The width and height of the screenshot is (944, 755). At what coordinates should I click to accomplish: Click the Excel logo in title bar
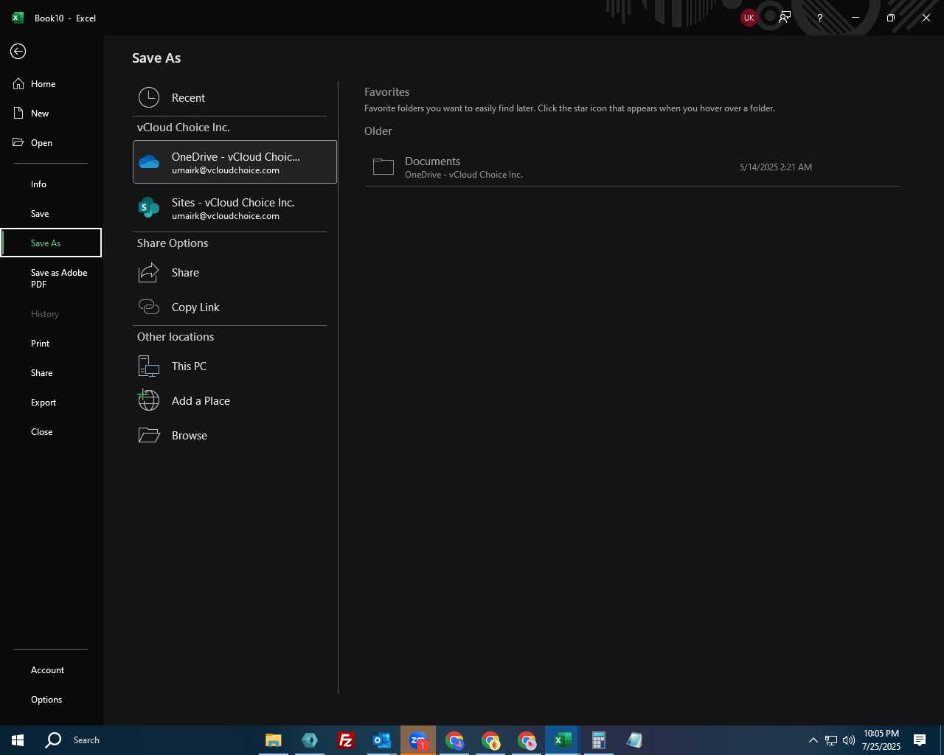[18, 18]
